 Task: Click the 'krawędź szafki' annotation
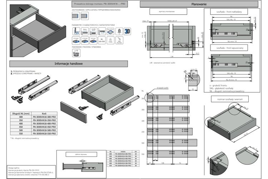163,88
